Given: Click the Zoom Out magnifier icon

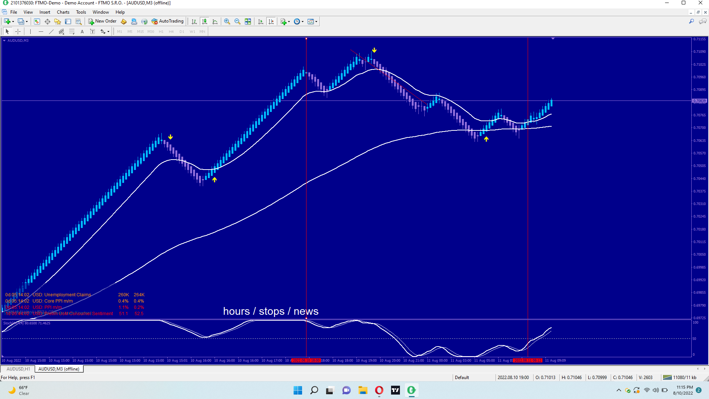Looking at the screenshot, I should coord(237,21).
